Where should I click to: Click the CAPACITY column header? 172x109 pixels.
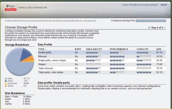point(143,49)
